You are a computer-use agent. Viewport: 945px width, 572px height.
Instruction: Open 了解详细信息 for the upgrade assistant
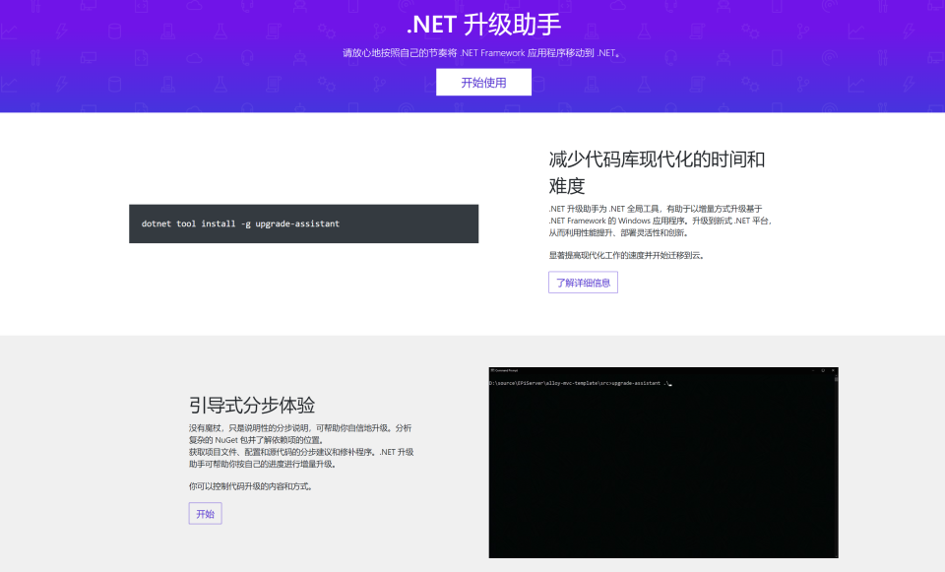(583, 283)
